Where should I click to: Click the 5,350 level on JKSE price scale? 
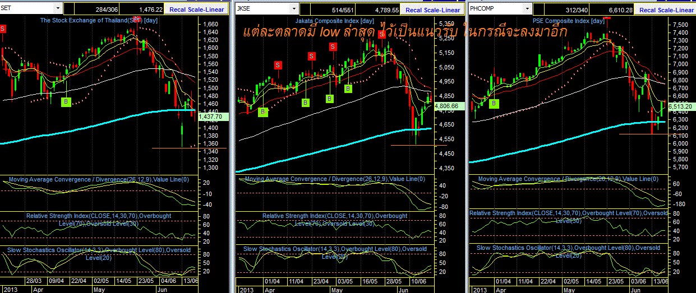click(x=446, y=24)
